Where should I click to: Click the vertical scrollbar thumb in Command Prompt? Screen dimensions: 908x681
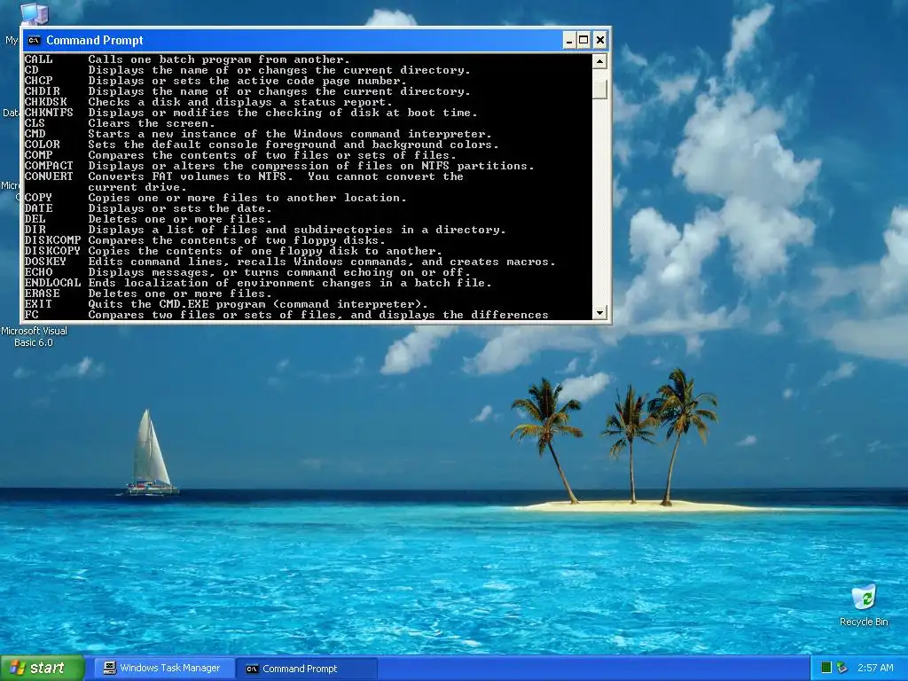coord(600,90)
